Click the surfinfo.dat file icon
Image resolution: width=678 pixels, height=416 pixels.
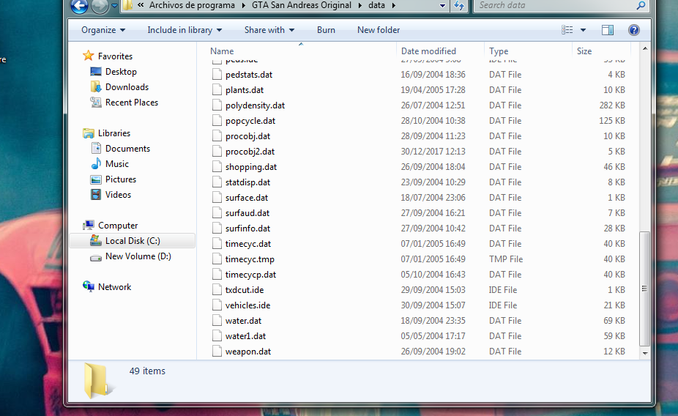[x=217, y=229]
